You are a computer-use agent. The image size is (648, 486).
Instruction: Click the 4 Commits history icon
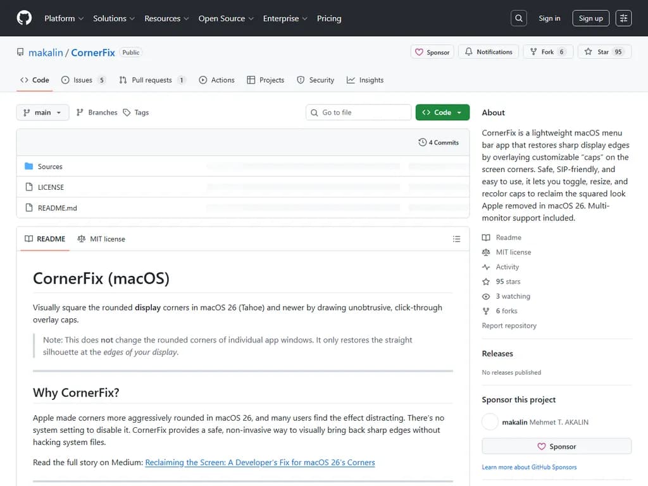tap(423, 142)
